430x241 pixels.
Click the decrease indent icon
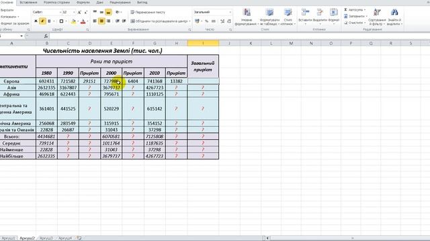(x=118, y=21)
